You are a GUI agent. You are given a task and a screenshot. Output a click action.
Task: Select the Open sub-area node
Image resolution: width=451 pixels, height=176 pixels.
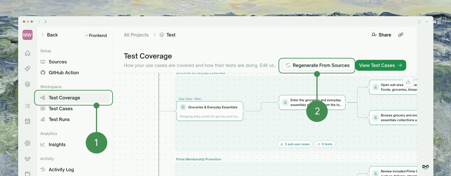(x=393, y=87)
